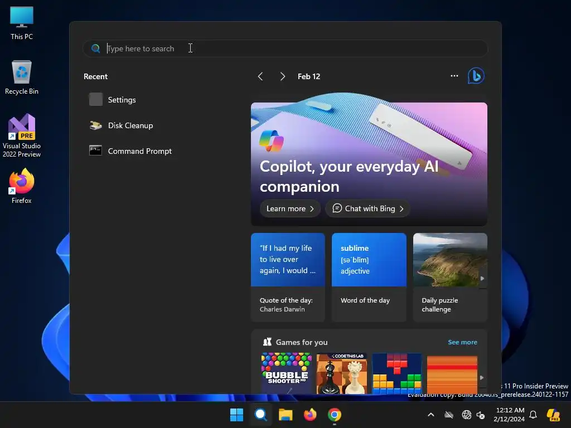The image size is (571, 428).
Task: Click the Games for you chess icon
Action: pos(267,342)
